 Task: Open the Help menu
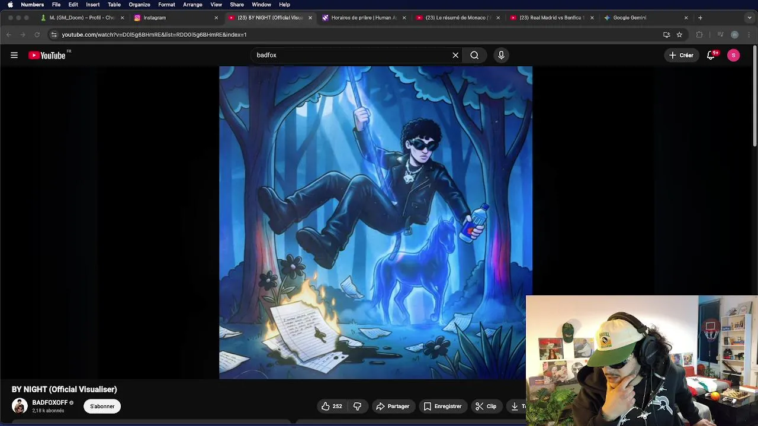(x=284, y=5)
